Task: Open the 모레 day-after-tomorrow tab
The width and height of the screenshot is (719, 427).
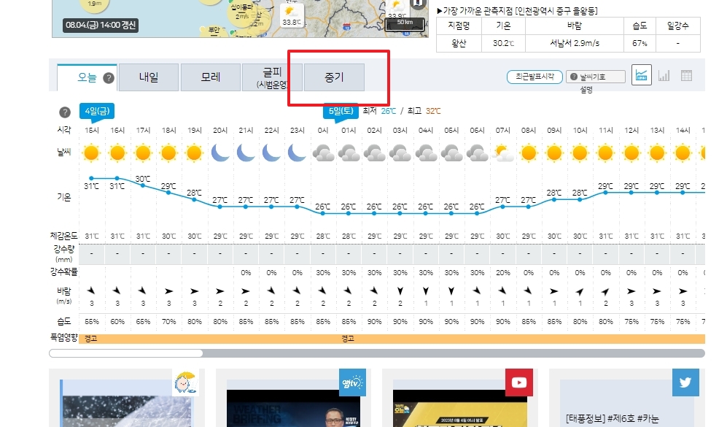Action: point(210,76)
